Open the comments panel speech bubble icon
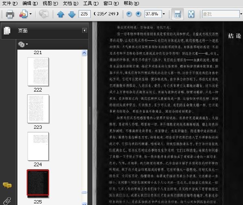 coord(7,185)
